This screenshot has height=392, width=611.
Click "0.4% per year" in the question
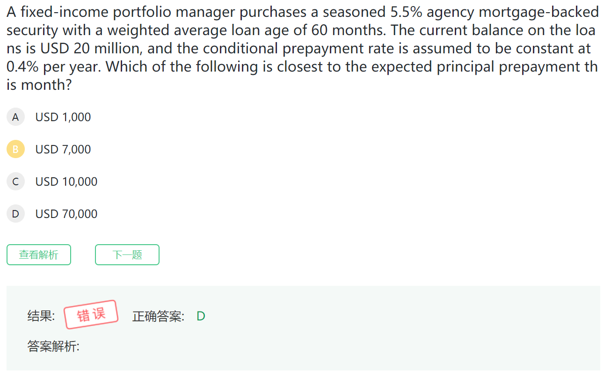[x=53, y=67]
